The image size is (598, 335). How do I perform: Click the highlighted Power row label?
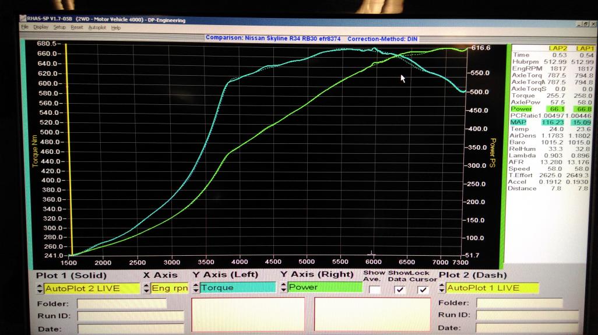(520, 109)
